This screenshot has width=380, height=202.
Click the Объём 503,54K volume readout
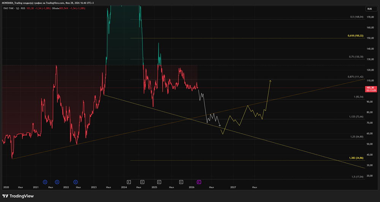pyautogui.click(x=61, y=8)
